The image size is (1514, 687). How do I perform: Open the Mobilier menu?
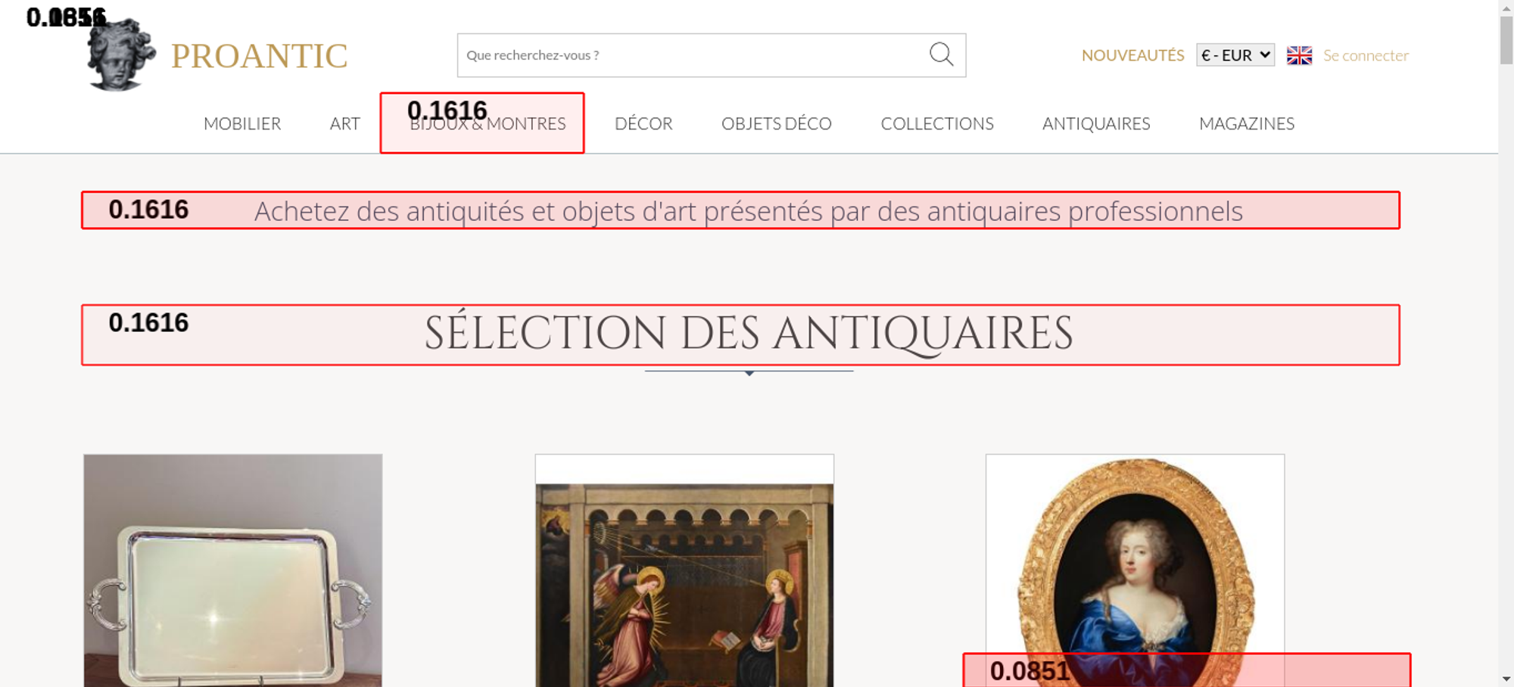(242, 123)
